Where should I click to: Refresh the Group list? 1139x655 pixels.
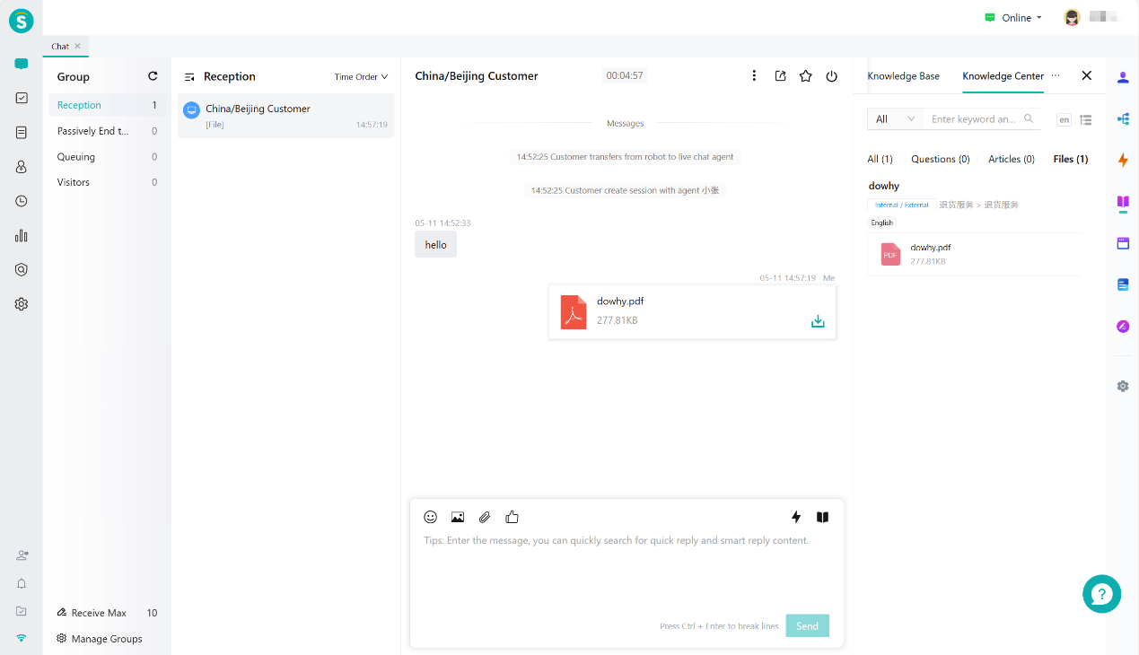(153, 76)
